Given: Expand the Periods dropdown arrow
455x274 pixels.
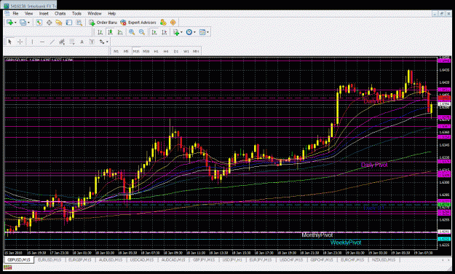Looking at the screenshot, I should pyautogui.click(x=194, y=32).
